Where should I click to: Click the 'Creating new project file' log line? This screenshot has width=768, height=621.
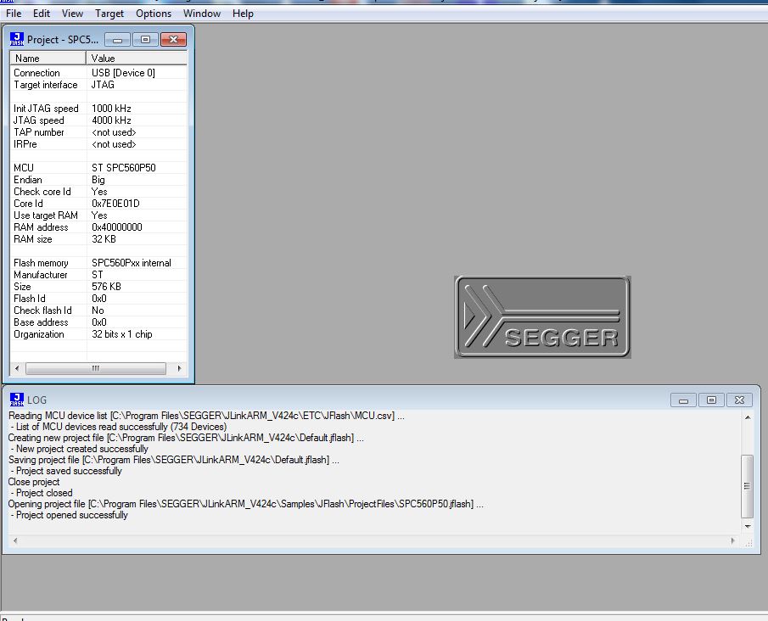[186, 438]
